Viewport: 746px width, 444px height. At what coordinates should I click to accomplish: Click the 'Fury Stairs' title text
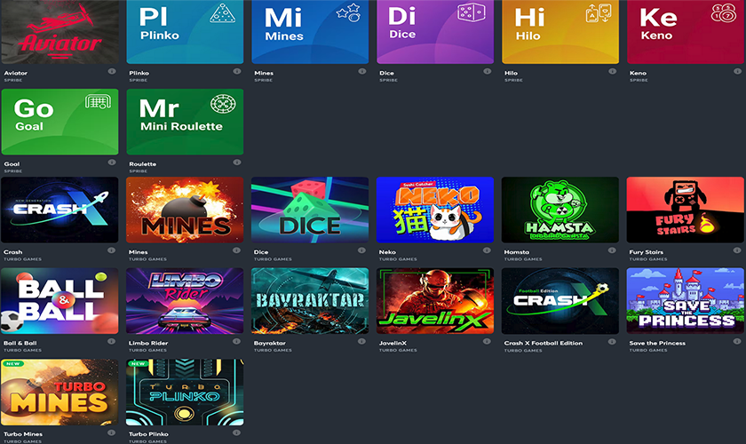coord(647,251)
